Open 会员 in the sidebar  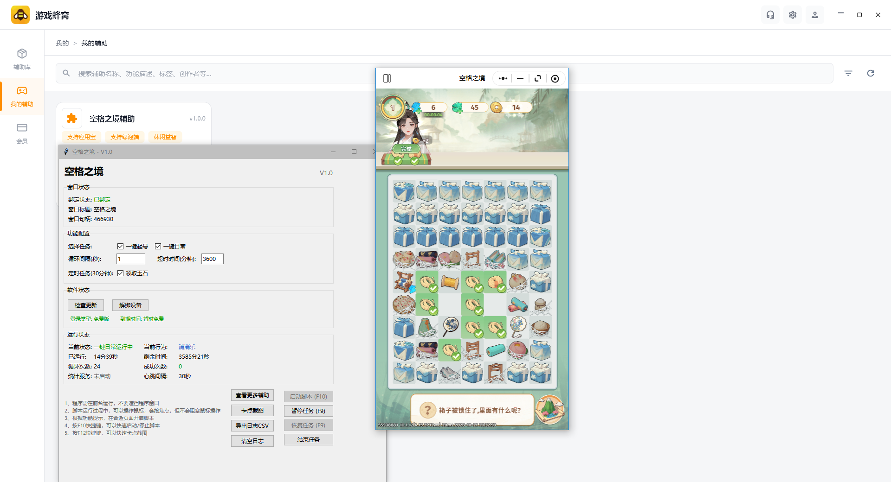22,133
